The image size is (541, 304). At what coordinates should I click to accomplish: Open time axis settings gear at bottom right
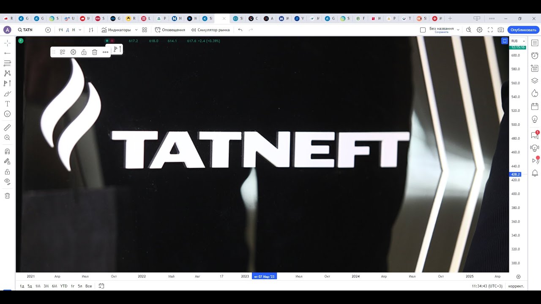click(x=518, y=277)
